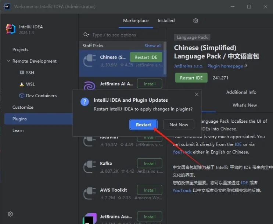Click Restart IDE in the Chinese plugin row
Image resolution: width=273 pixels, height=224 pixels.
146,57
